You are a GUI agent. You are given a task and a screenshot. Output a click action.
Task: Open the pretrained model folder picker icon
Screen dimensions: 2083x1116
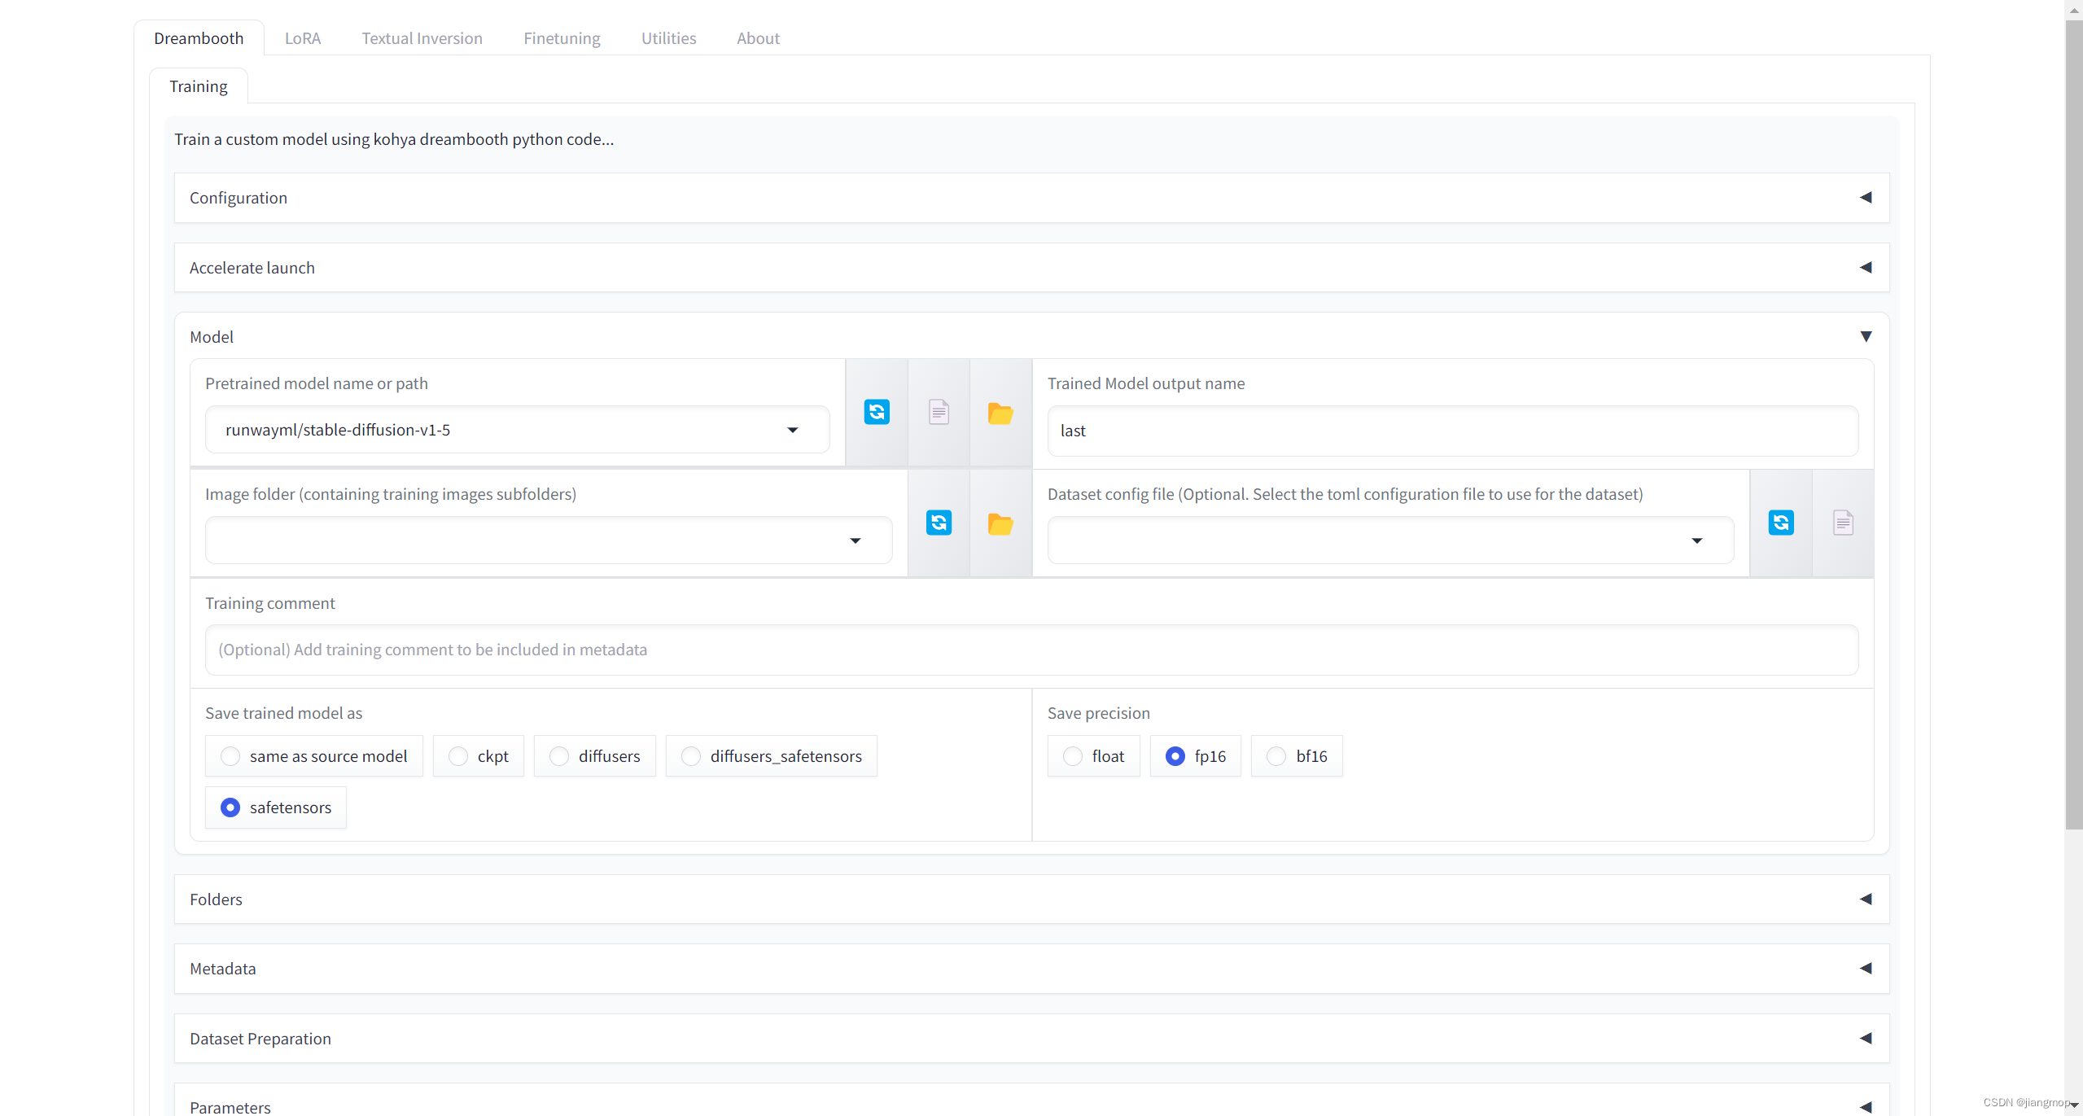coord(1000,414)
